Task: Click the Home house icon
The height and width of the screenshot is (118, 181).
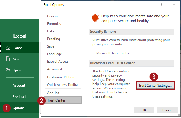Action: click(8, 48)
